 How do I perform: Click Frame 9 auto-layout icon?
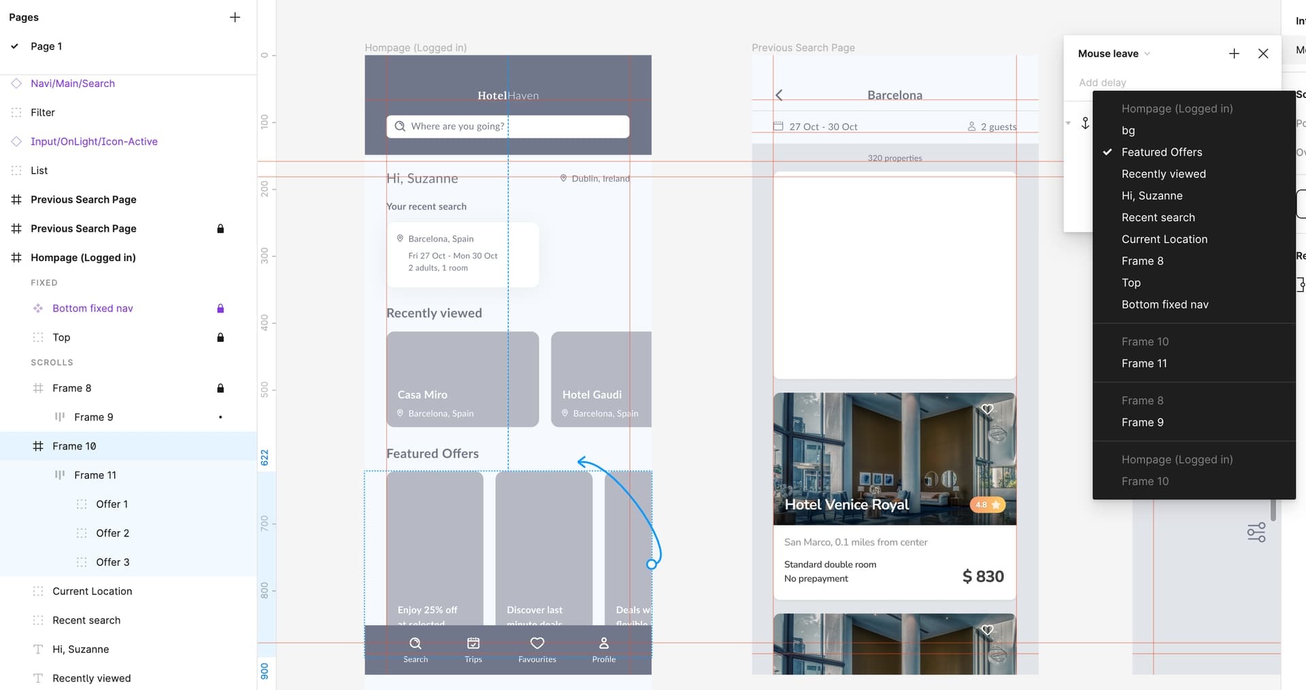tap(60, 417)
